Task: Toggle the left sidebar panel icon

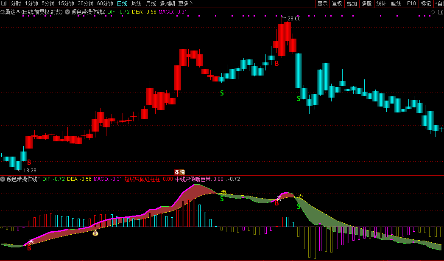Action: pos(4,3)
